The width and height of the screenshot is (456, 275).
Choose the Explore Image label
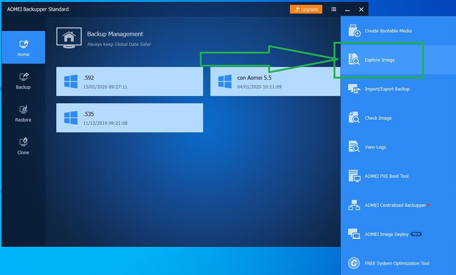pos(380,60)
